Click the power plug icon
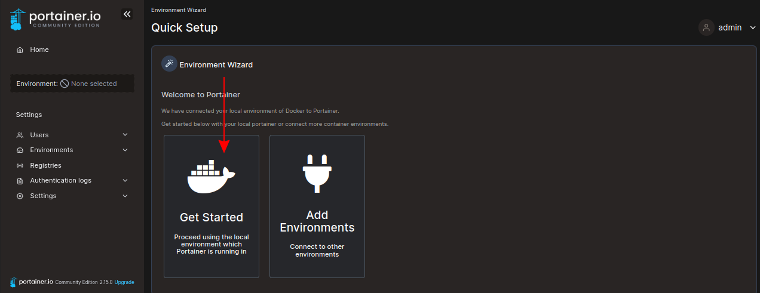 tap(317, 173)
